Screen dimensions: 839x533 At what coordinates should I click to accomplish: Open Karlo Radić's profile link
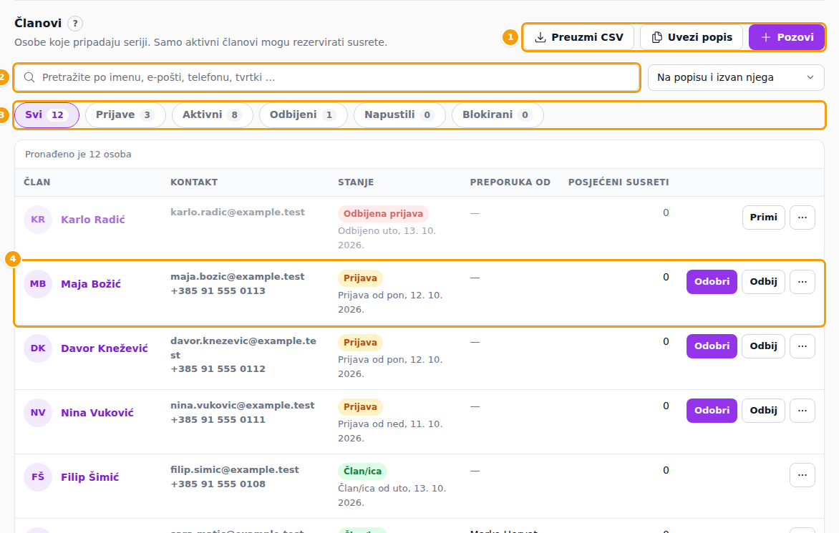[92, 220]
